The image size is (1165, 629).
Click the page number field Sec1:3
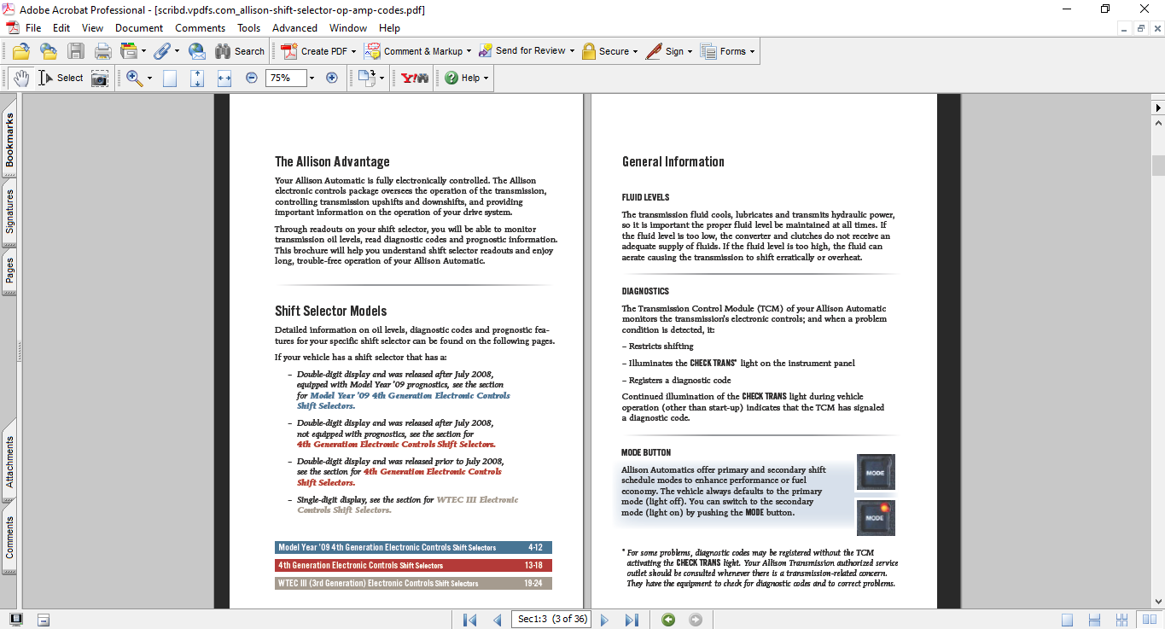pyautogui.click(x=552, y=620)
